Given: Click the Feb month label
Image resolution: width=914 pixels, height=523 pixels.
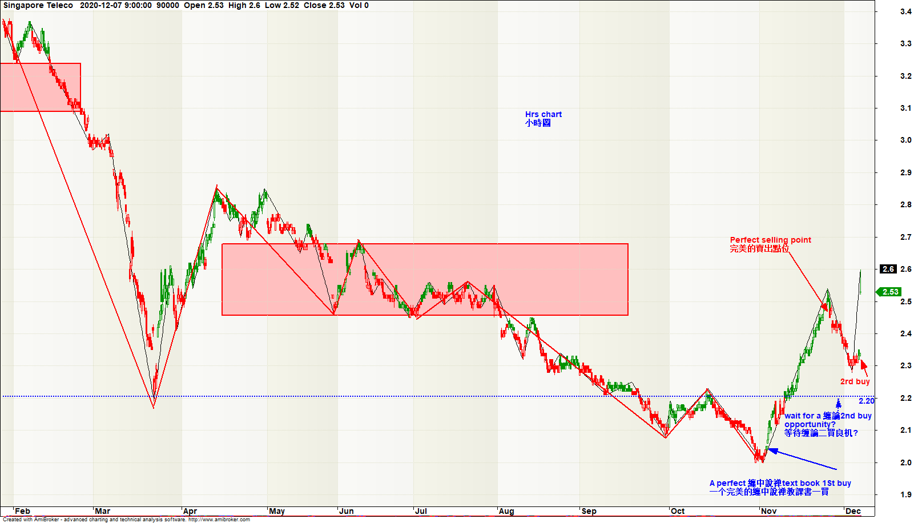Looking at the screenshot, I should click(x=22, y=511).
